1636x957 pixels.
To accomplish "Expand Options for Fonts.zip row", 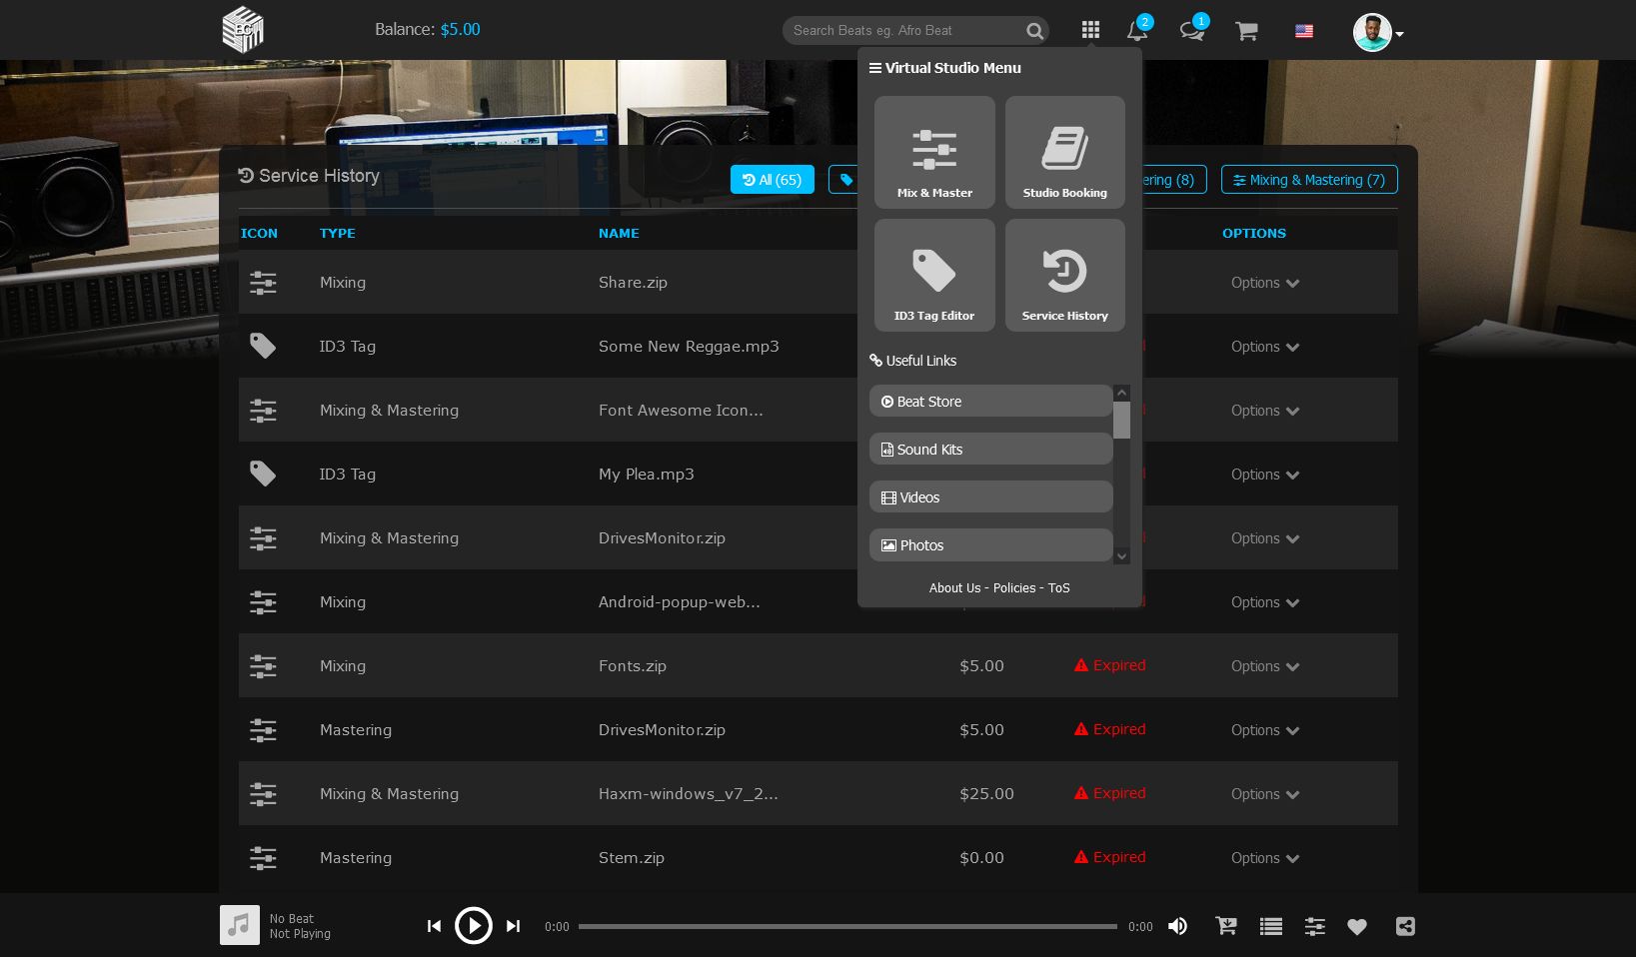I will coord(1264,666).
